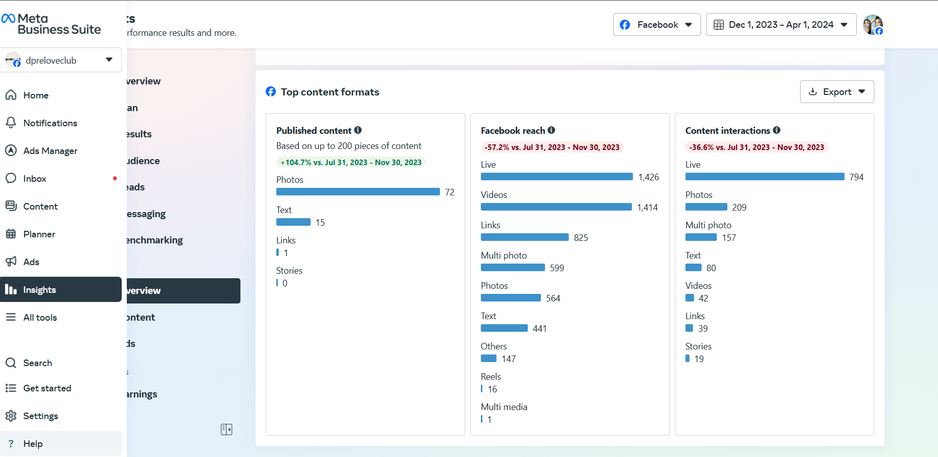This screenshot has height=457, width=938.
Task: Click the dpreloveclub account avatar
Action: (x=13, y=60)
